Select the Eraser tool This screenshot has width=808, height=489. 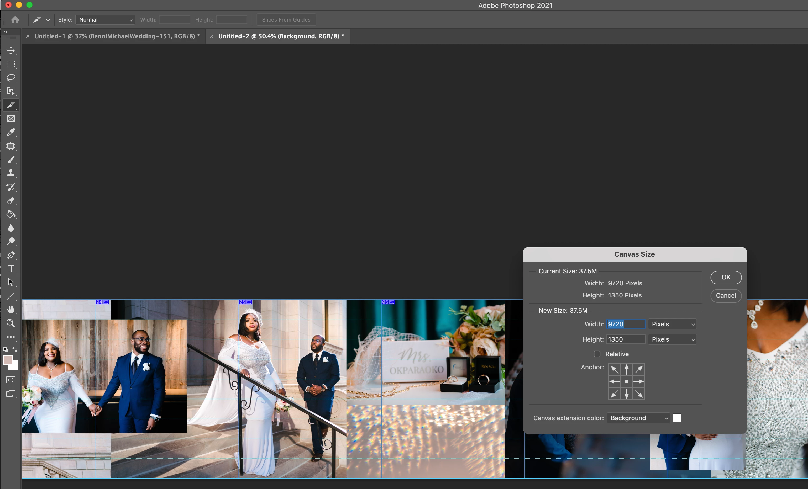tap(11, 201)
